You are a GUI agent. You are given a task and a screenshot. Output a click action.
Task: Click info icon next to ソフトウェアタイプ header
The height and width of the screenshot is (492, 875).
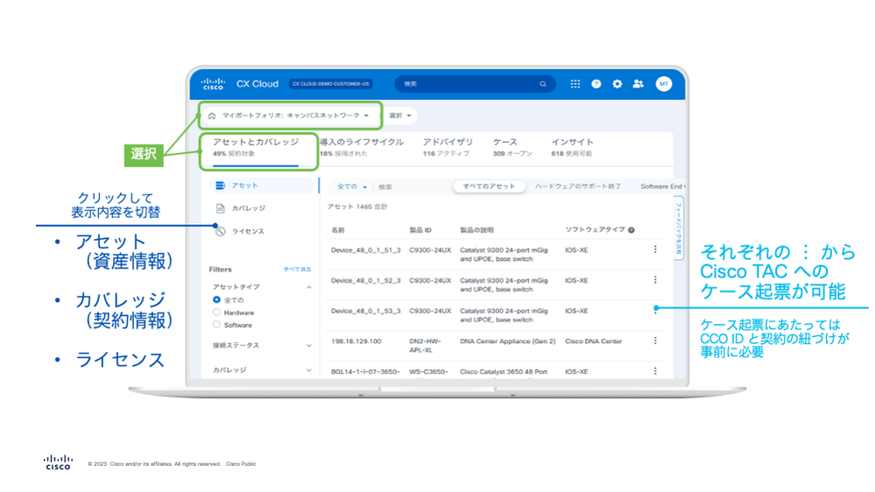pyautogui.click(x=632, y=230)
